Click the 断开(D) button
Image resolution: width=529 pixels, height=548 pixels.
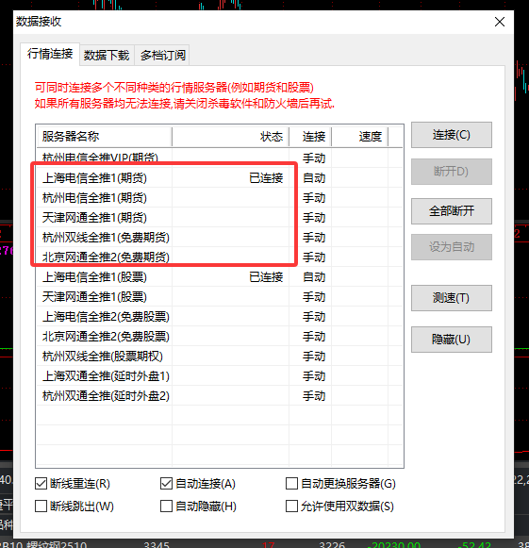click(x=452, y=172)
